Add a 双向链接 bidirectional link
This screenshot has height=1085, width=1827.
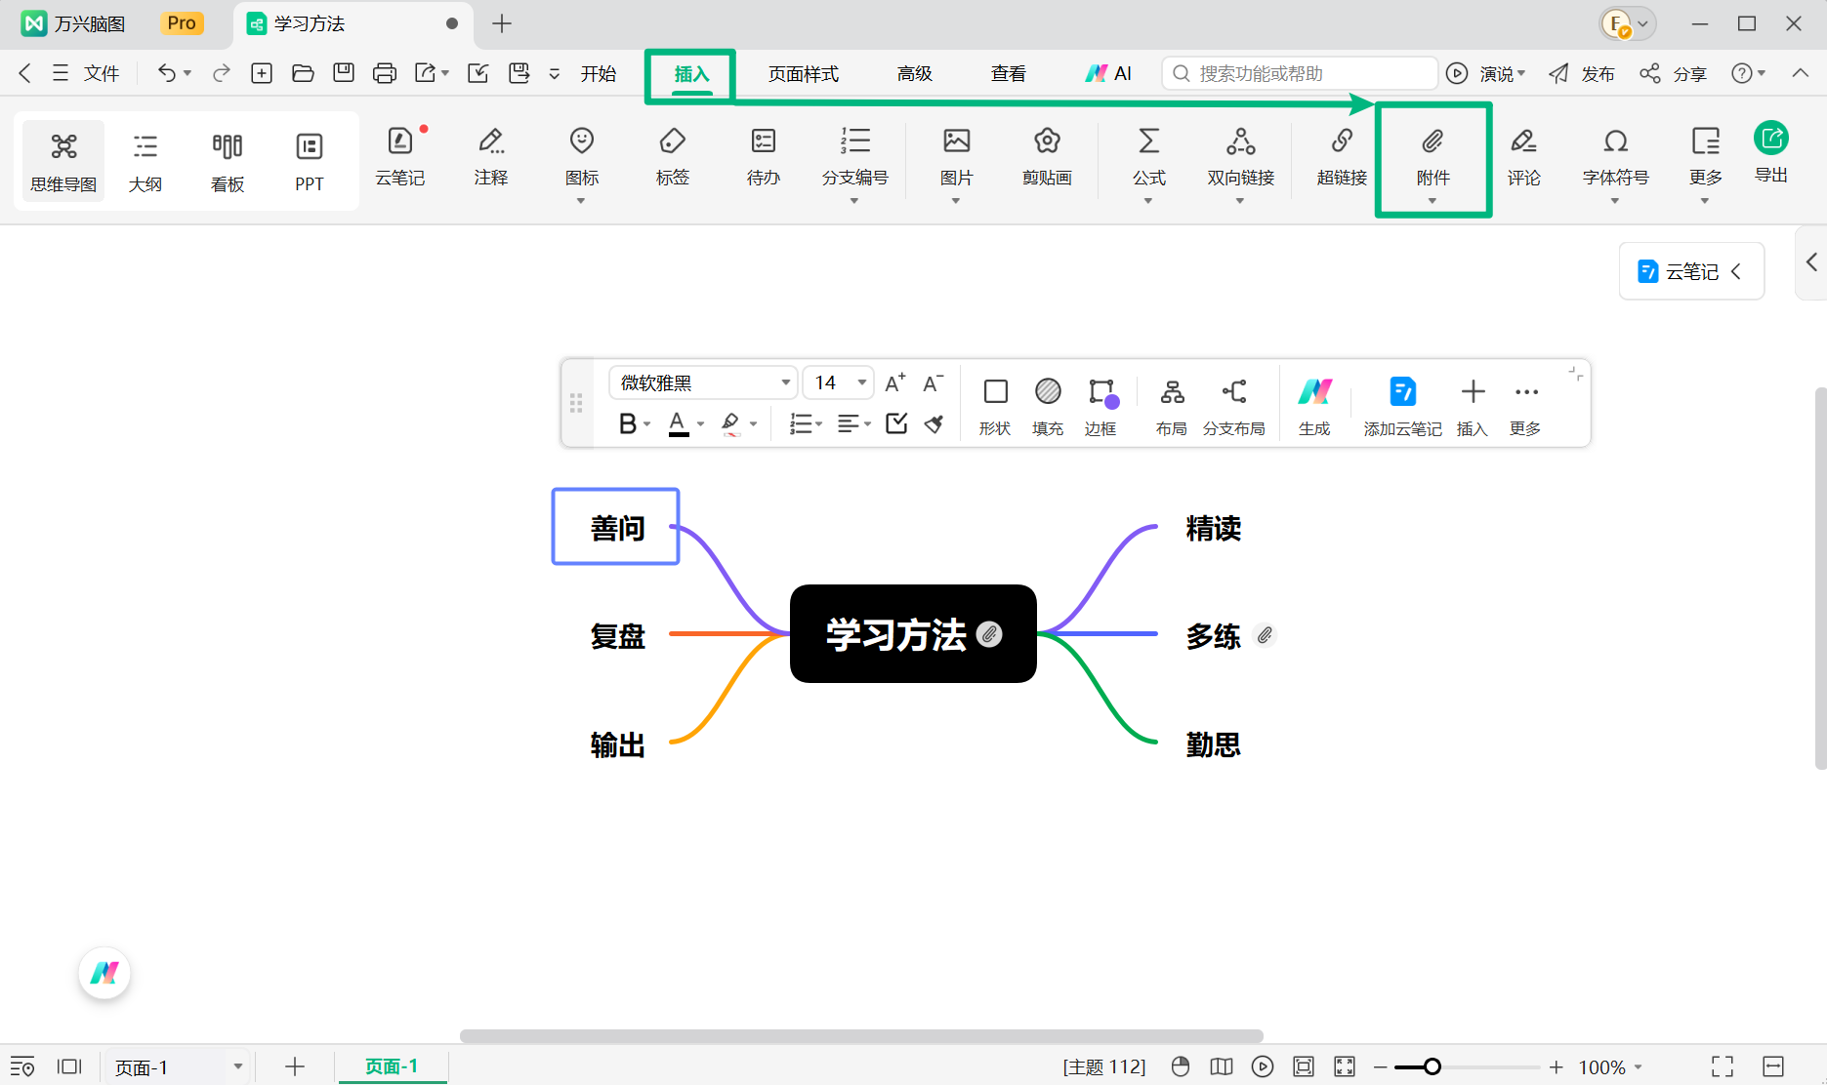(x=1241, y=162)
